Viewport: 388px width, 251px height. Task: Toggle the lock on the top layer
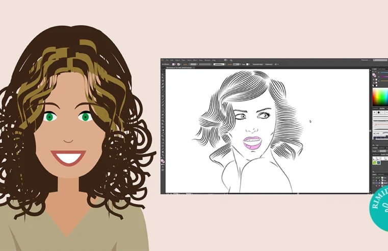(376, 178)
